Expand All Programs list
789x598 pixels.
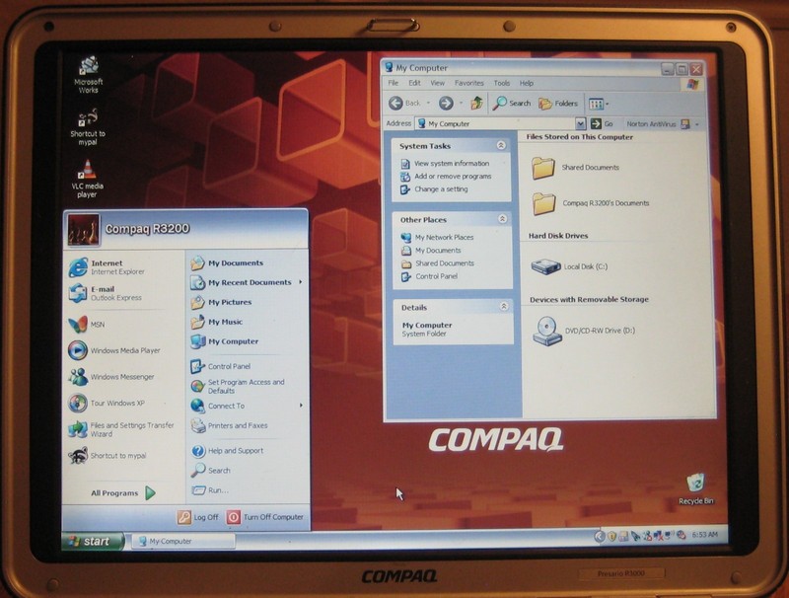pos(123,492)
